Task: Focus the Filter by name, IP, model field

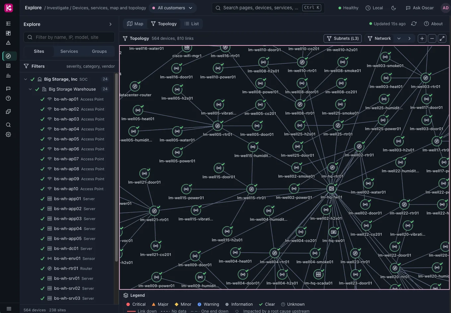Action: [69, 37]
